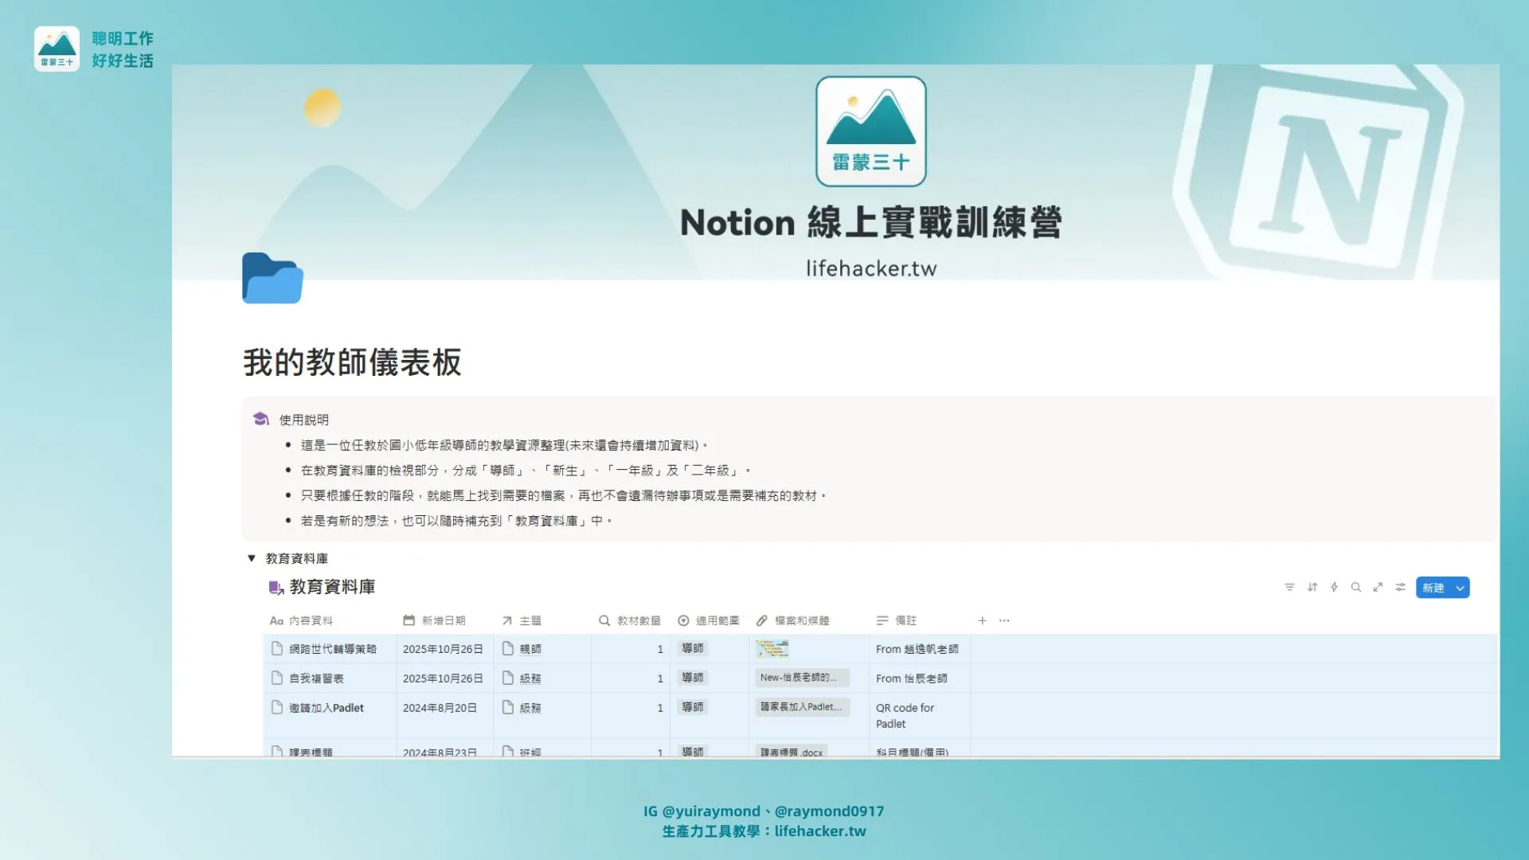Click the blue folder page icon

[x=272, y=279]
